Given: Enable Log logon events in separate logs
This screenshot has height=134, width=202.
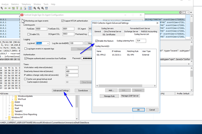Looking at the screenshot, I should (25, 49).
